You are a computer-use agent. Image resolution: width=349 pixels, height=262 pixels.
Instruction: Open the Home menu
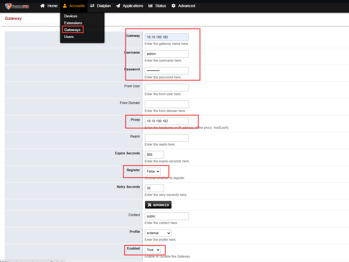point(49,6)
